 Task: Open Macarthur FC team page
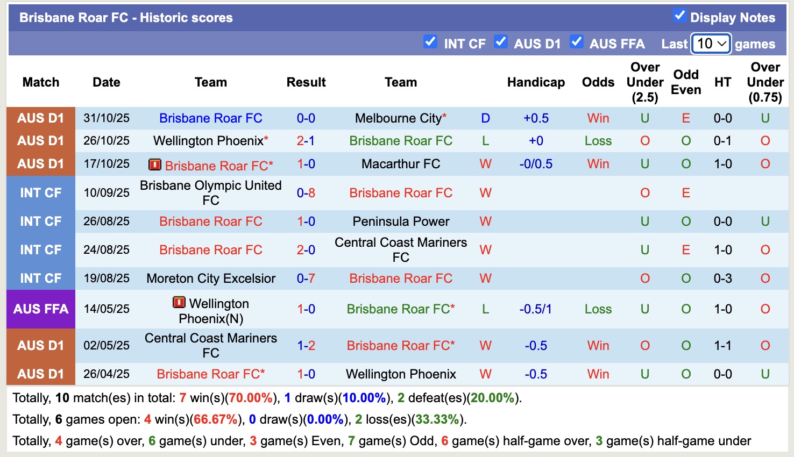click(400, 164)
